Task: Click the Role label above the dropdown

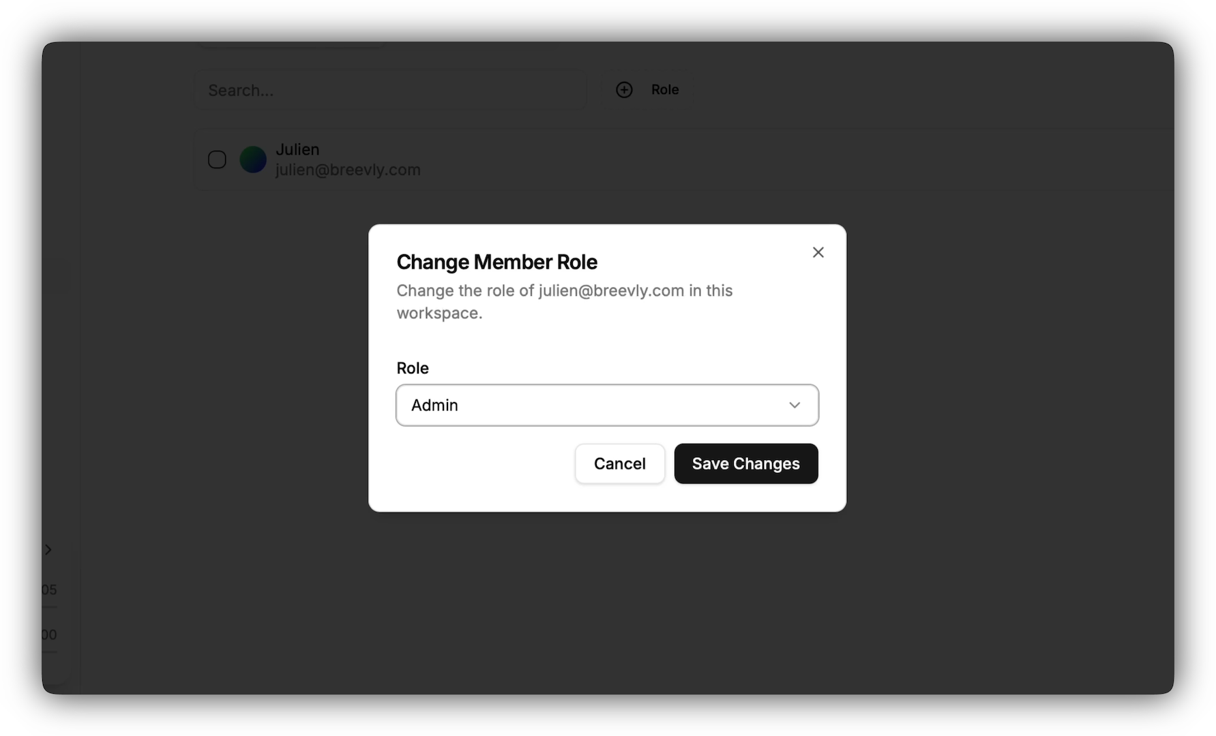Action: pos(413,368)
